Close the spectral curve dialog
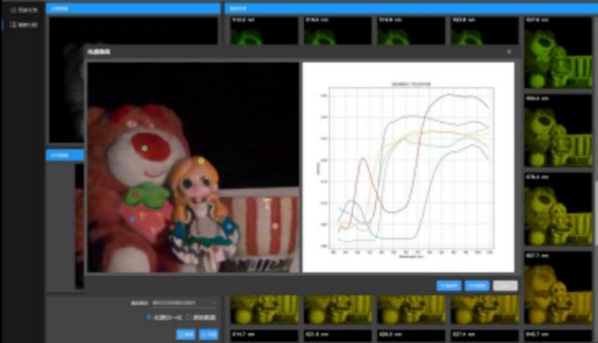The height and width of the screenshot is (343, 598). [x=509, y=51]
